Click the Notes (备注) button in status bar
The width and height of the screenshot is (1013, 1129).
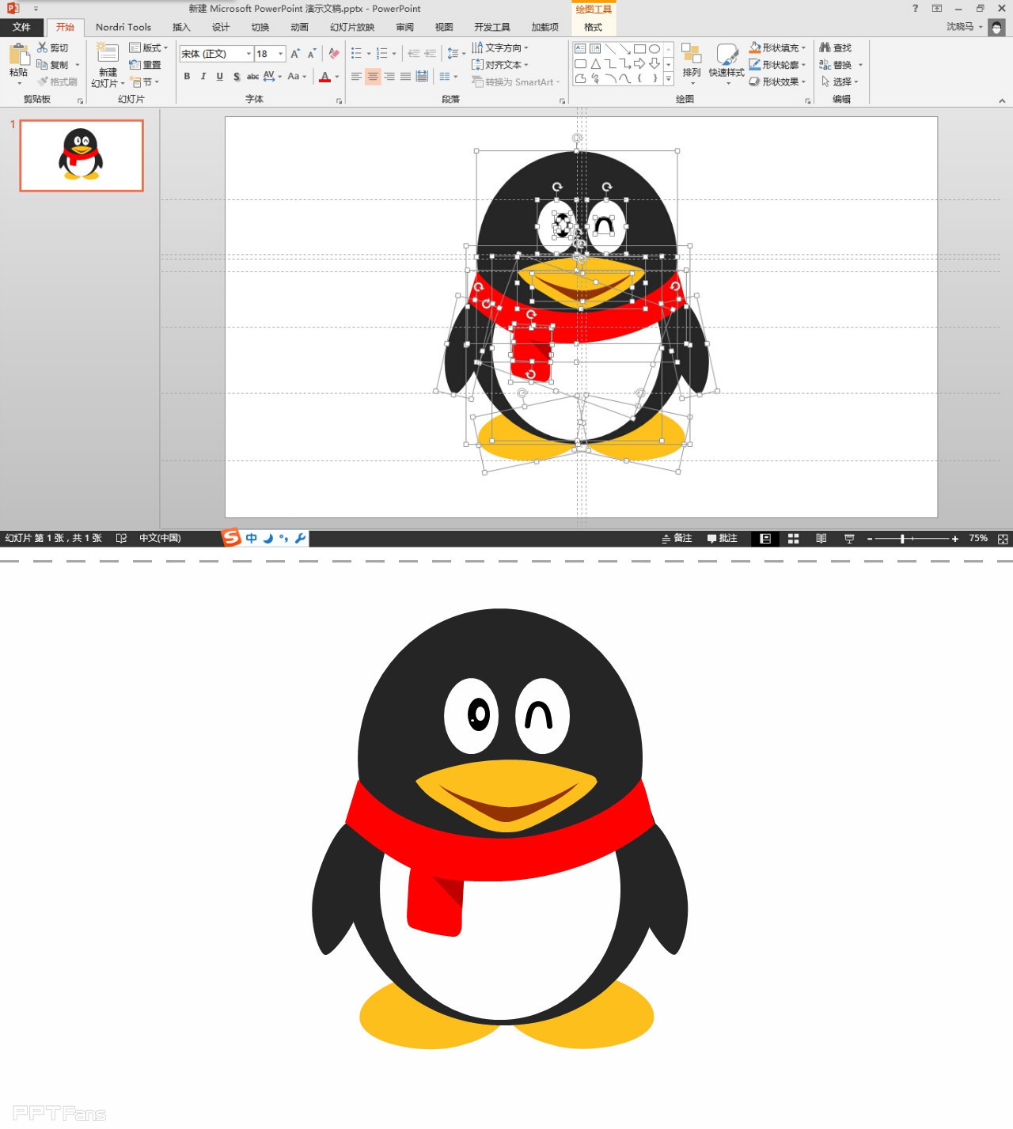point(677,539)
